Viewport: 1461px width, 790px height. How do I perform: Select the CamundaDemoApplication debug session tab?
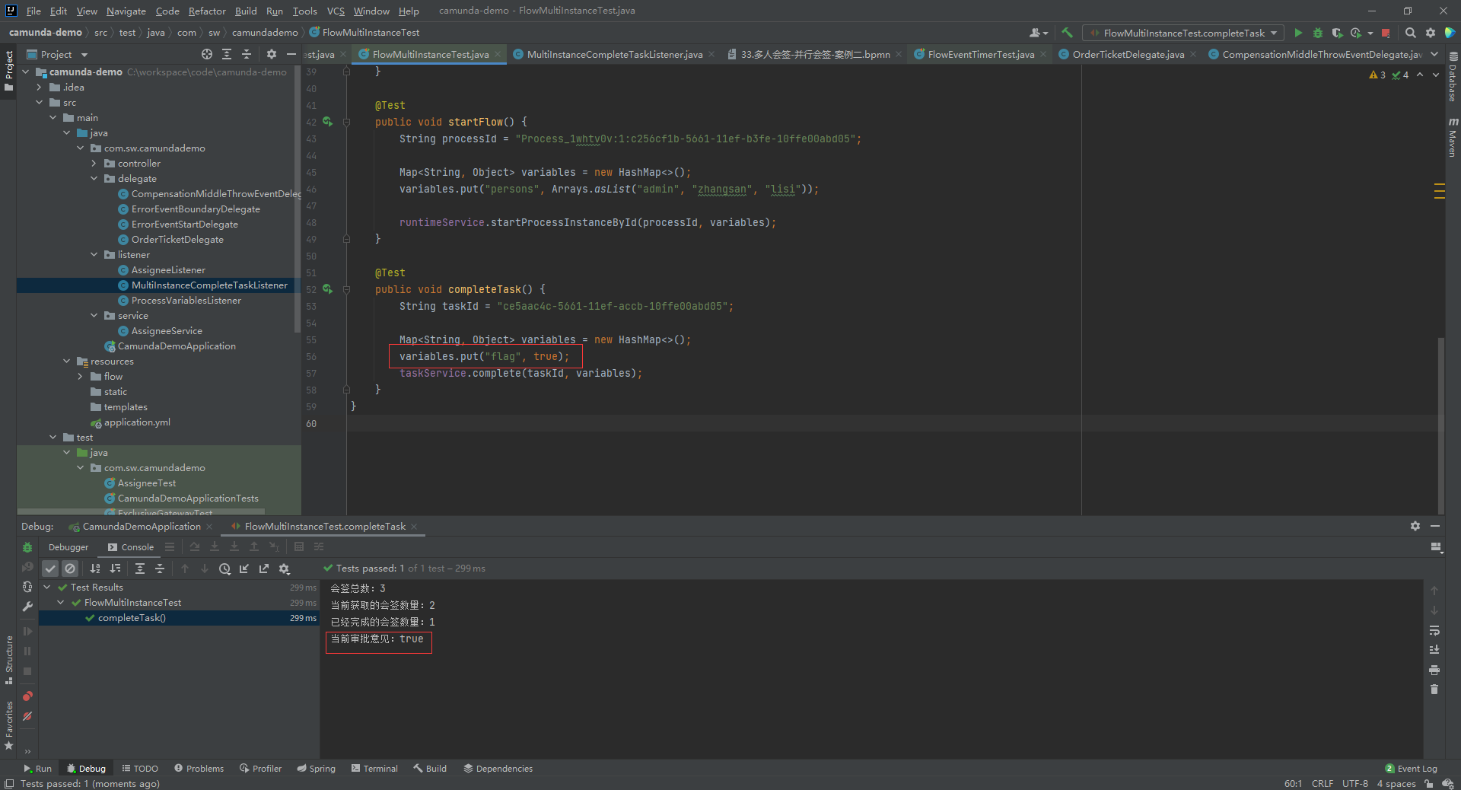(141, 527)
